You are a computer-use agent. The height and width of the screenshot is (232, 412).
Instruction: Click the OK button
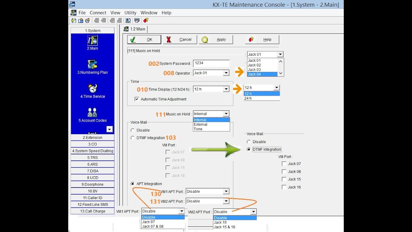144,40
